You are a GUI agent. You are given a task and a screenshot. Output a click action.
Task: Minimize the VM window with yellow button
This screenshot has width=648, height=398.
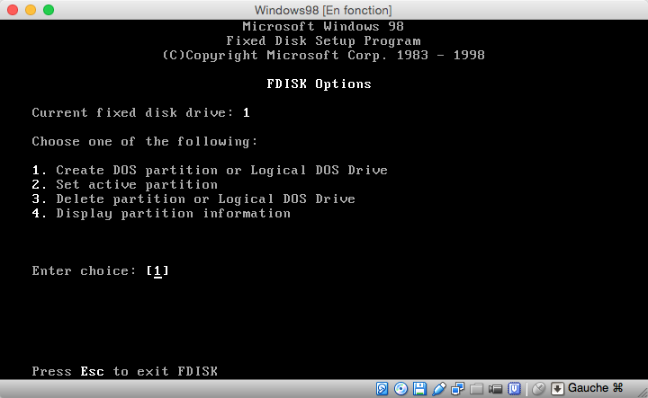click(31, 10)
